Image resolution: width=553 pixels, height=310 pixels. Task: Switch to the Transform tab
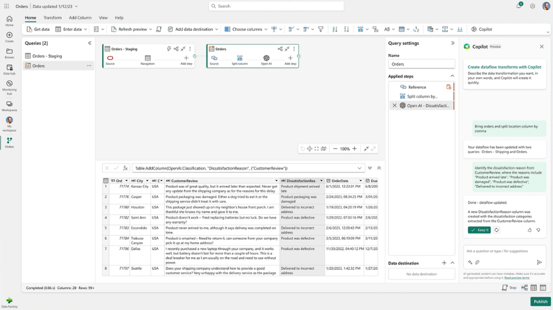point(52,18)
